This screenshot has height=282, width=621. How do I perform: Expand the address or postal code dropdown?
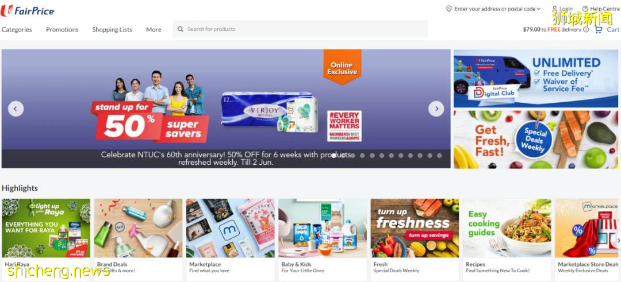[x=539, y=9]
